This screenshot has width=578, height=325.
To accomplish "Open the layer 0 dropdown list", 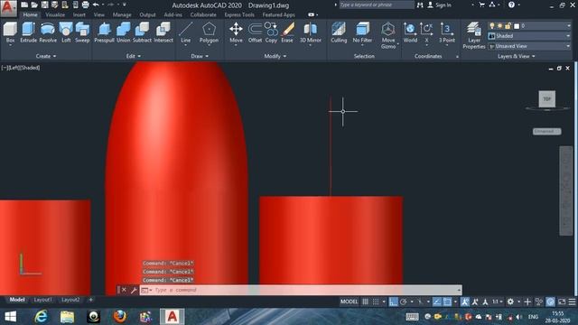I will 568,26.
